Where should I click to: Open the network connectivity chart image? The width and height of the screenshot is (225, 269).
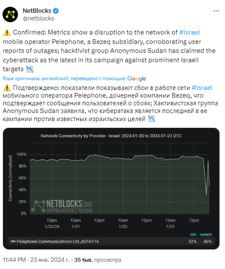(111, 188)
